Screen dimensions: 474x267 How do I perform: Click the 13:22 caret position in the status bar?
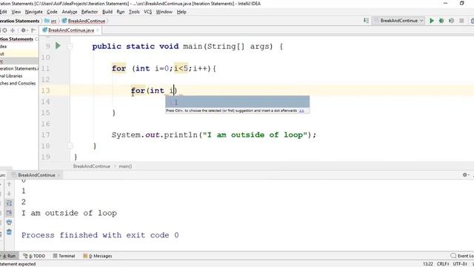[x=428, y=264]
